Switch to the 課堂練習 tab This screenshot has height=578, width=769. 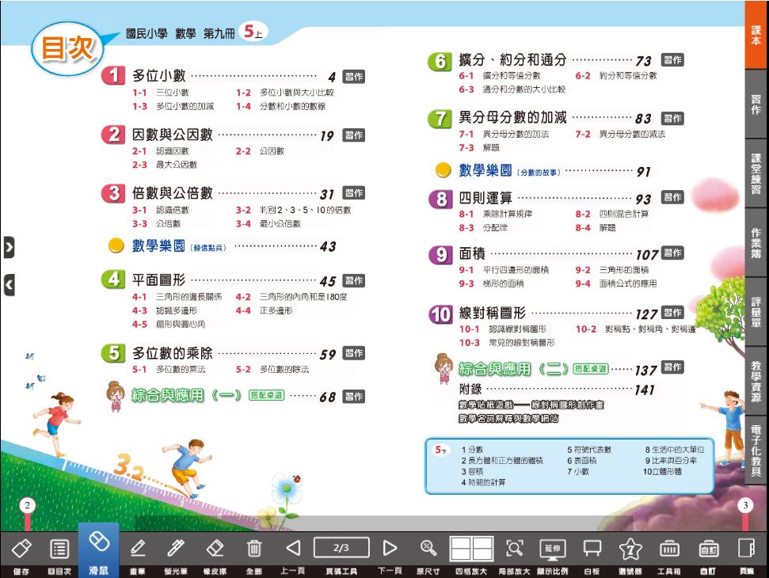756,173
